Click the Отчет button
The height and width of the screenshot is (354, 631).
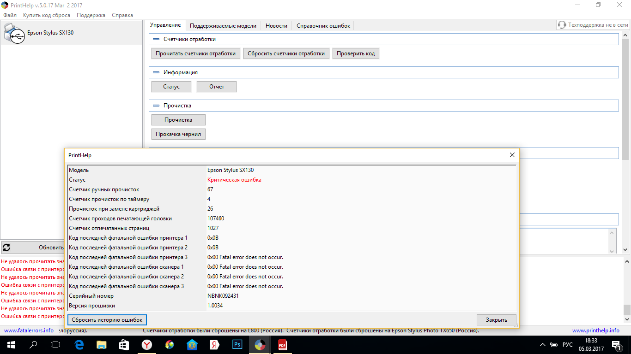(x=217, y=87)
